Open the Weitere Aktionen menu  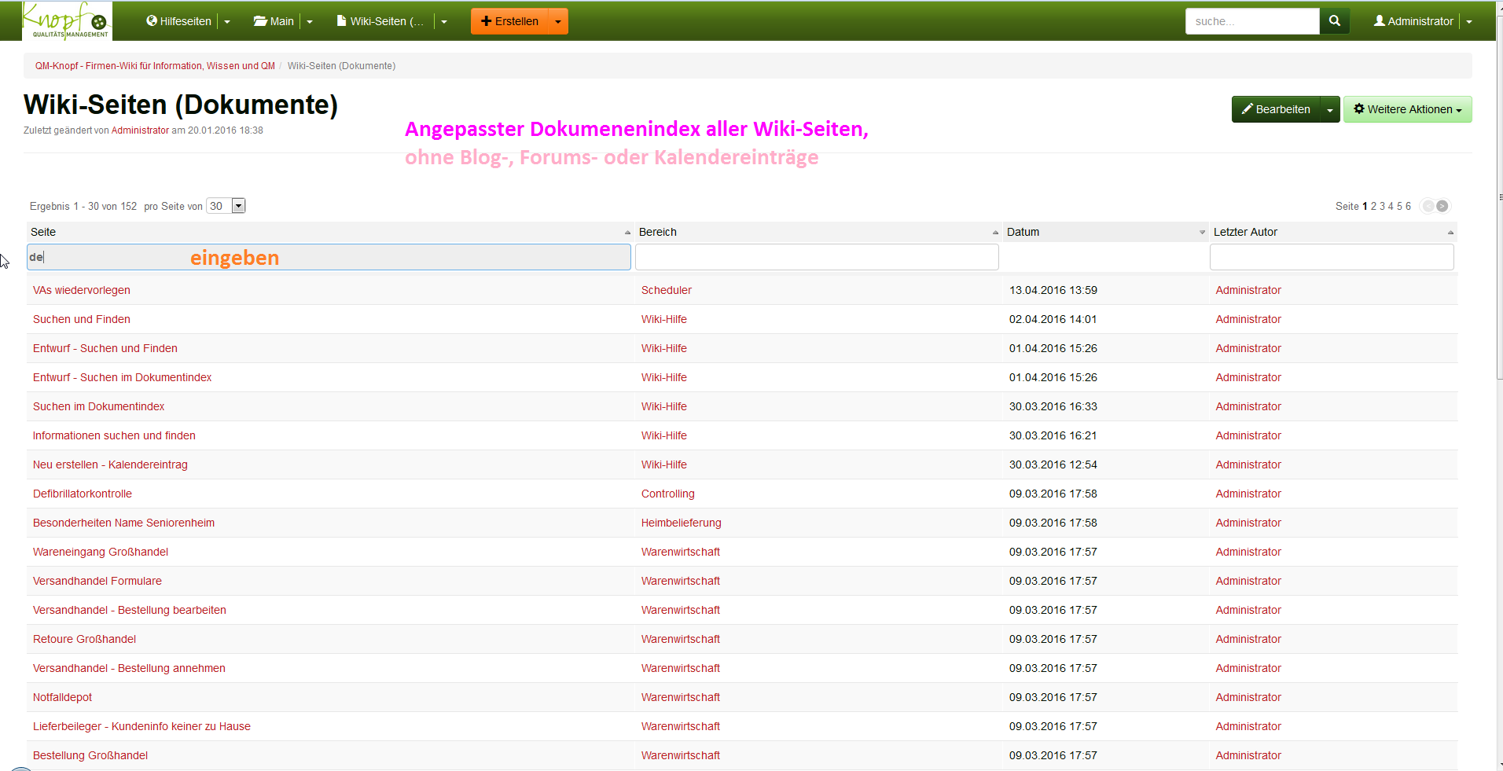(1407, 109)
